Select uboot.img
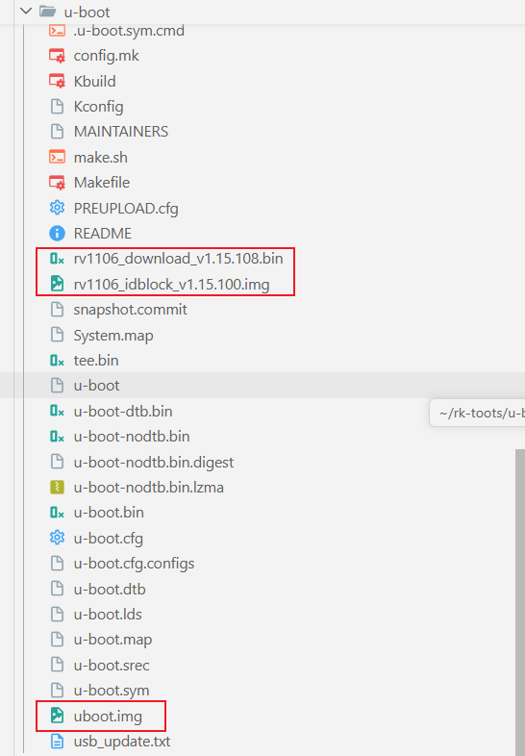The image size is (525, 756). click(108, 717)
